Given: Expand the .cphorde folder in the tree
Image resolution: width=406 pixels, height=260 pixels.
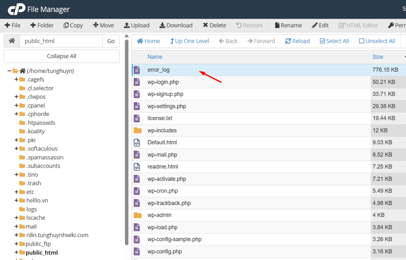Looking at the screenshot, I should 16,114.
